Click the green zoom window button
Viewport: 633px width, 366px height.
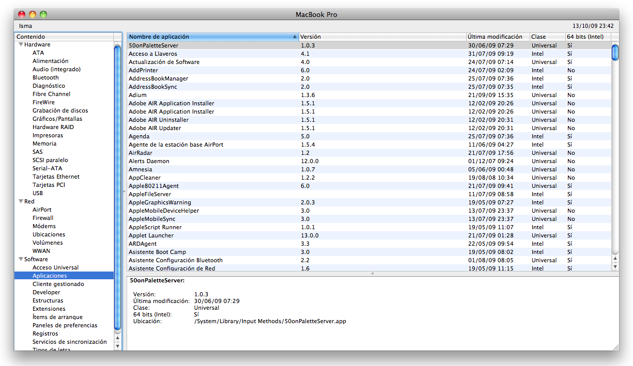(43, 14)
